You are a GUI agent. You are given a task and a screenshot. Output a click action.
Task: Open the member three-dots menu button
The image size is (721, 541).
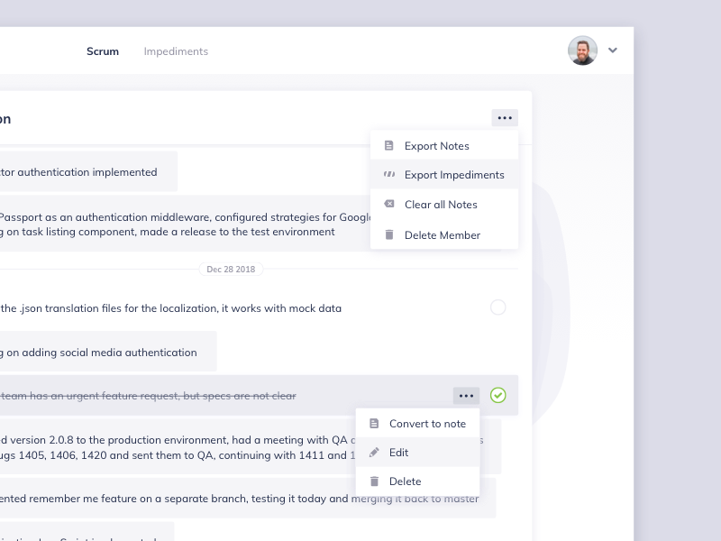pyautogui.click(x=505, y=118)
